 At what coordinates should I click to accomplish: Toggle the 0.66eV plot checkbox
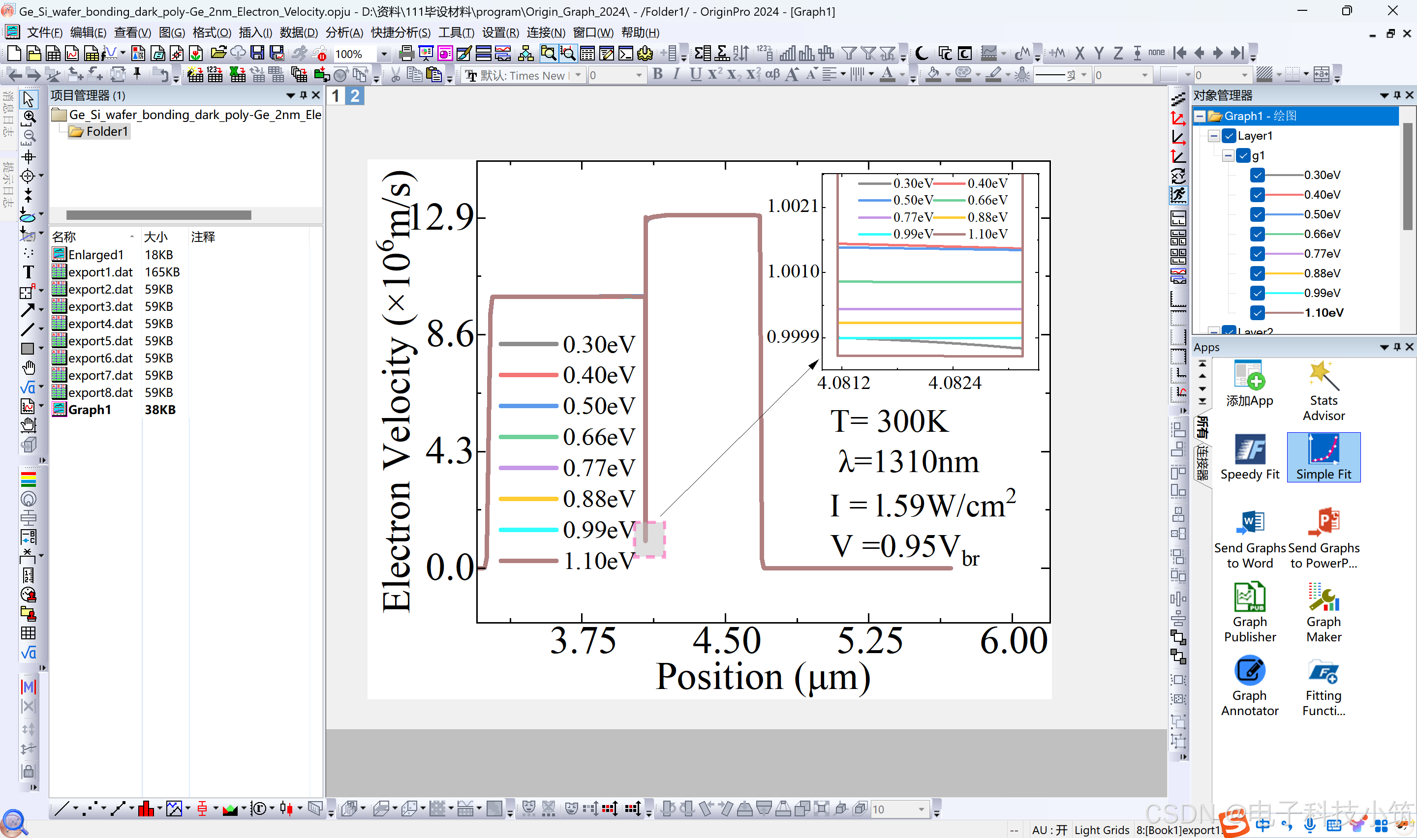pos(1257,234)
